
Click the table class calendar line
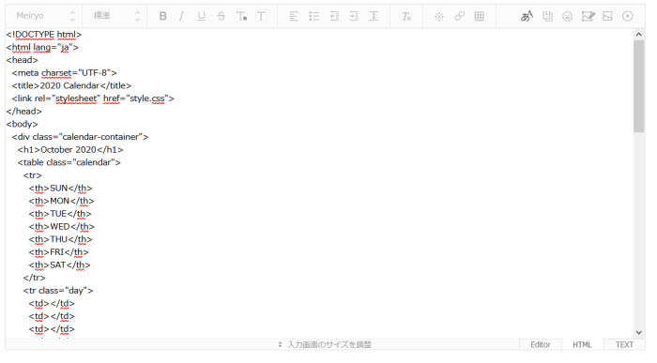pyautogui.click(x=69, y=162)
